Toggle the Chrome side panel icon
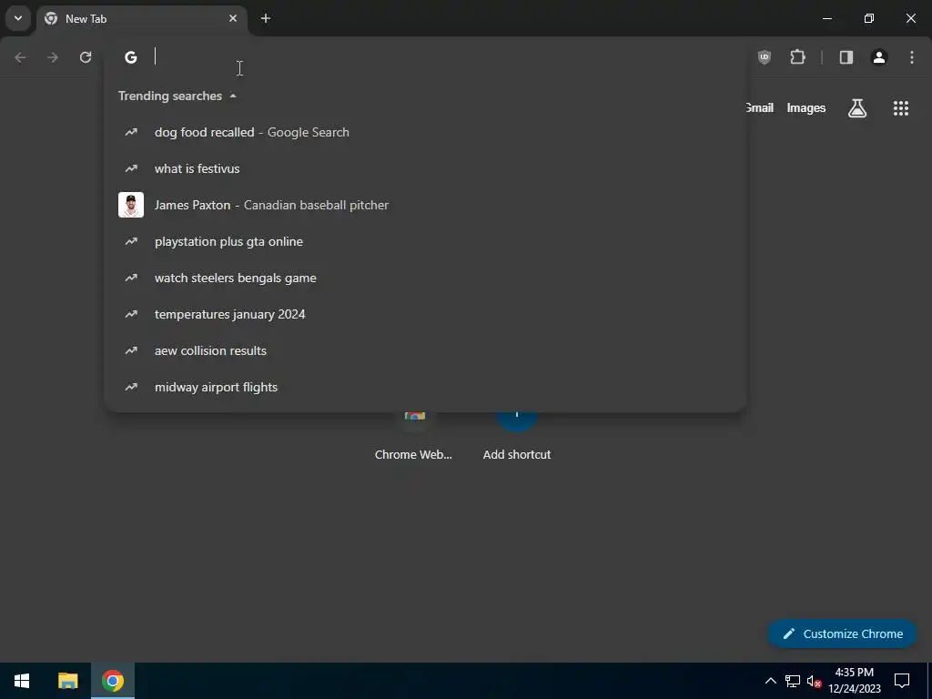This screenshot has height=699, width=932. [x=846, y=57]
